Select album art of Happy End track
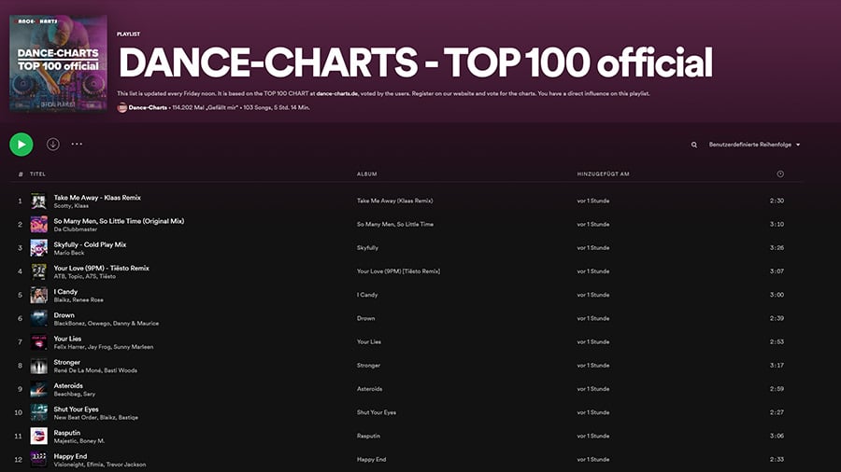This screenshot has width=841, height=472. [38, 460]
